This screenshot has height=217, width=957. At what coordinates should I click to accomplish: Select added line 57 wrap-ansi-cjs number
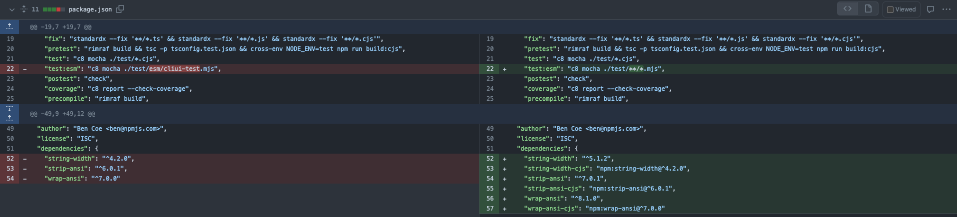click(x=489, y=209)
